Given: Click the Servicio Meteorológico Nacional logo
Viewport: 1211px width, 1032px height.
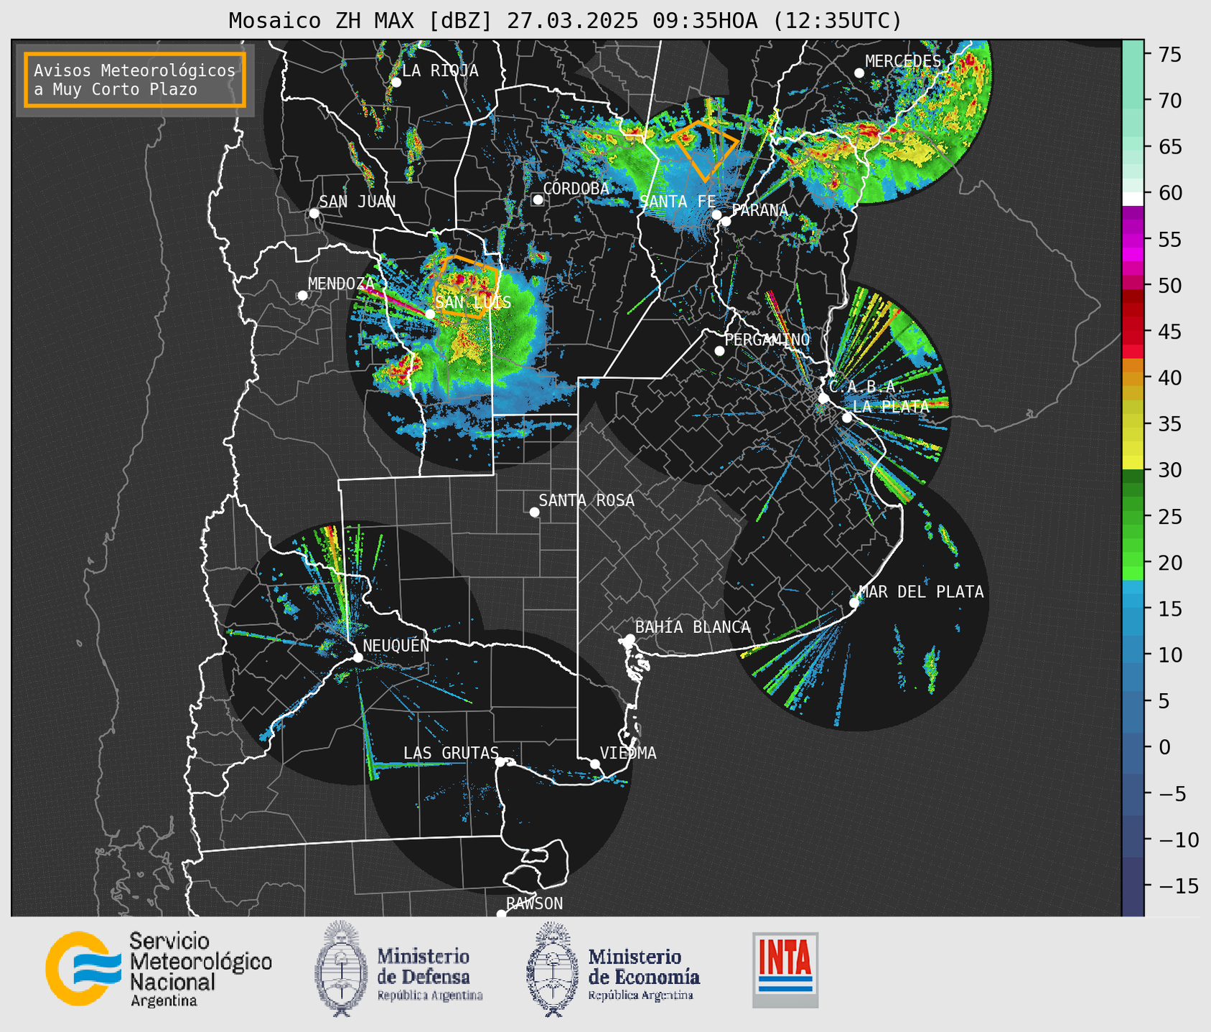Looking at the screenshot, I should (x=159, y=969).
